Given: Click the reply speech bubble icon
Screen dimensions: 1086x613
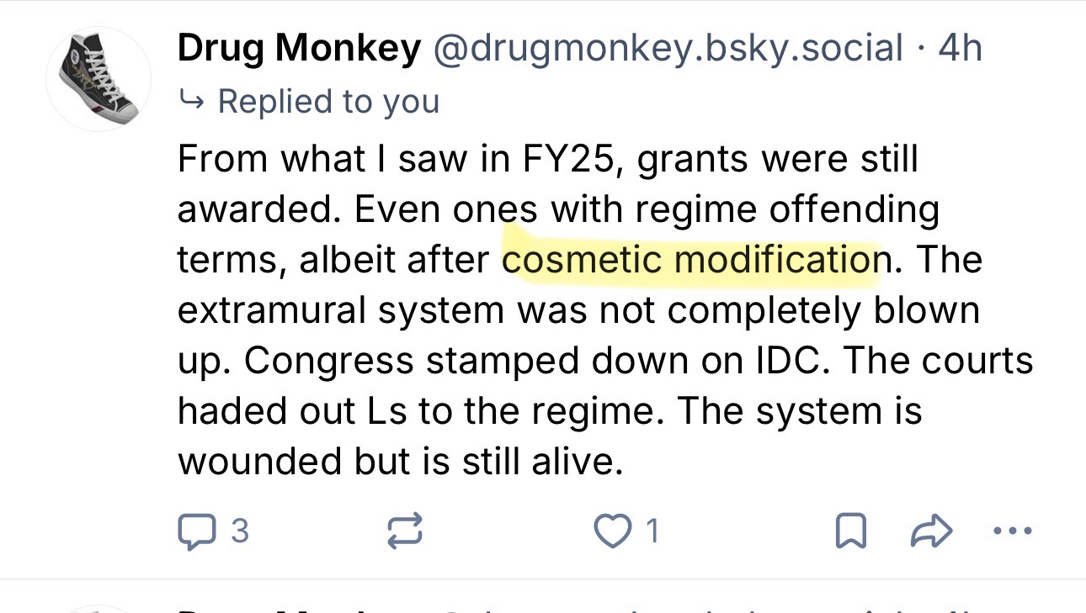Looking at the screenshot, I should [x=197, y=531].
